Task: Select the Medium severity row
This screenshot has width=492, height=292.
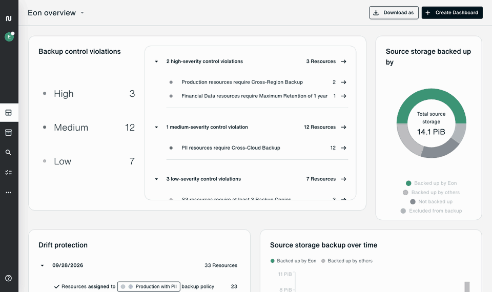Action: (x=89, y=128)
